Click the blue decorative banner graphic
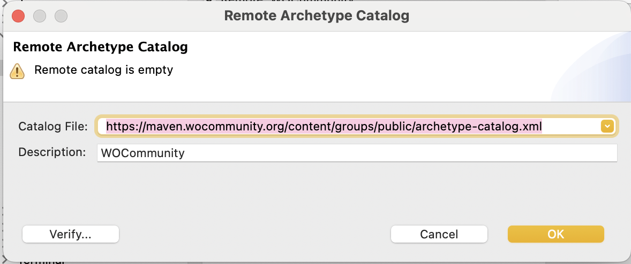Image resolution: width=631 pixels, height=264 pixels. [590, 67]
